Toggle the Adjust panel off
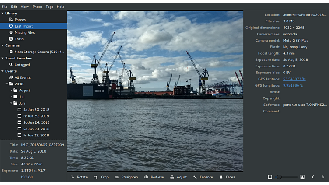Screen dimensions: 329x185 point(178,177)
